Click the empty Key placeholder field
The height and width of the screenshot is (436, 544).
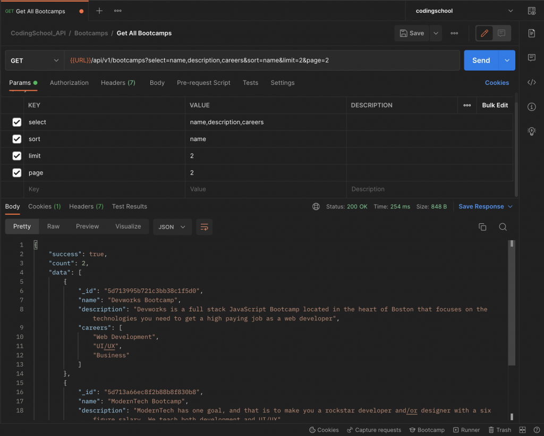tap(104, 189)
